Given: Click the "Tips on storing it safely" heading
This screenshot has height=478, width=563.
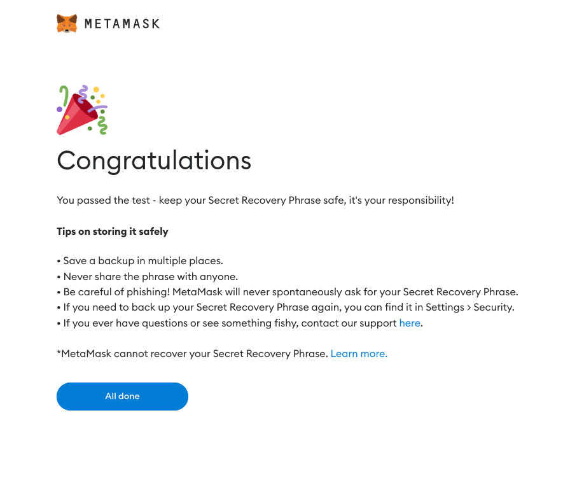Looking at the screenshot, I should (x=113, y=232).
